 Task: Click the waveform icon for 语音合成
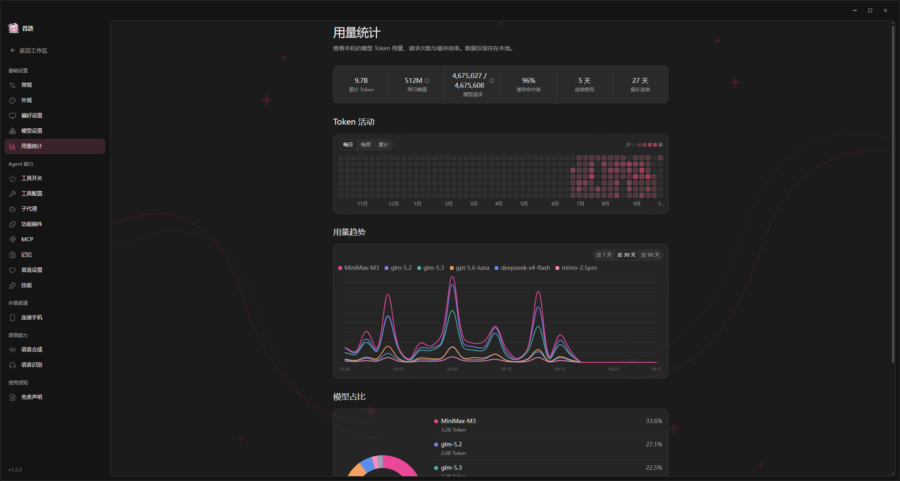12,349
